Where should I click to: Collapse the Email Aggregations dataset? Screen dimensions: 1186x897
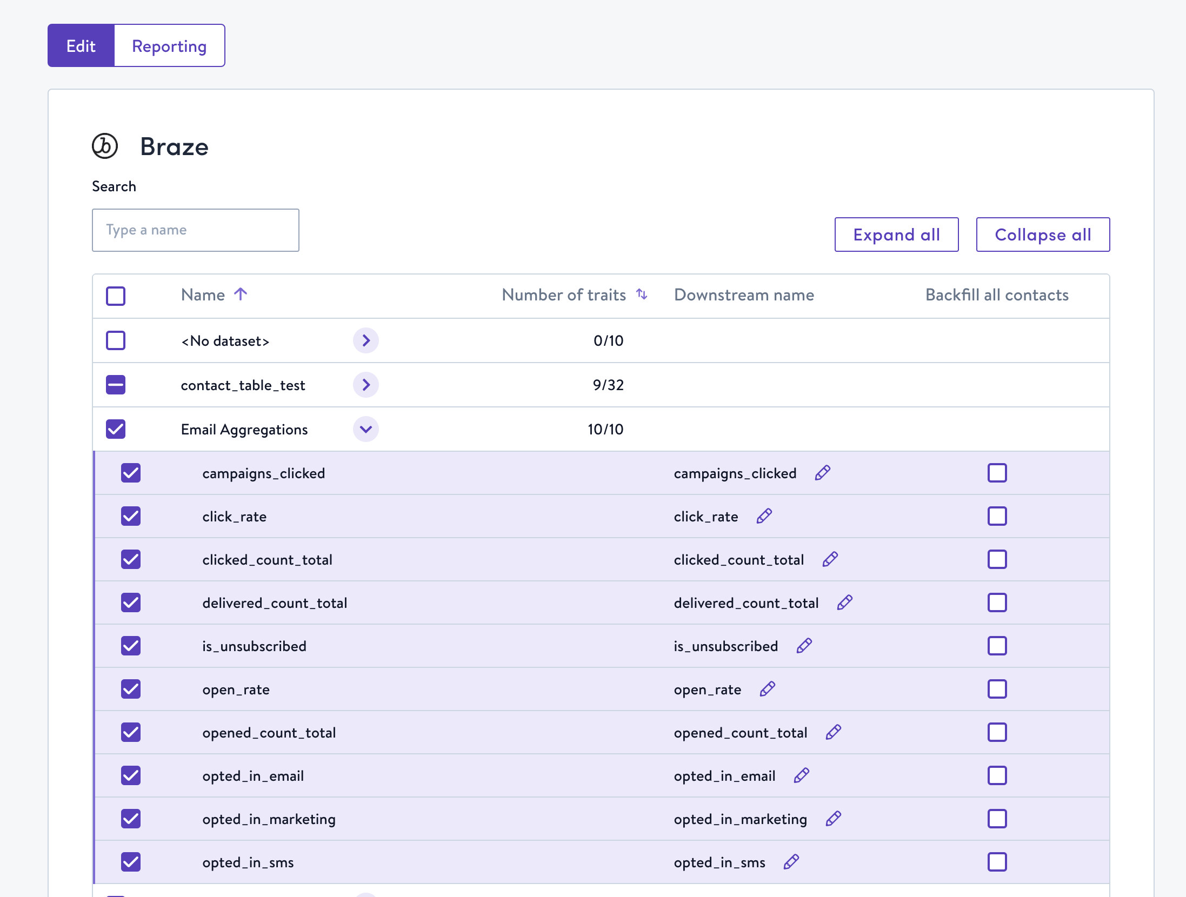(x=366, y=429)
